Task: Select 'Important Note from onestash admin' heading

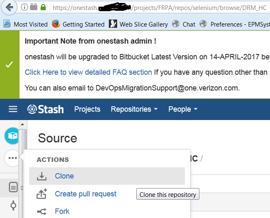Action: (91, 41)
